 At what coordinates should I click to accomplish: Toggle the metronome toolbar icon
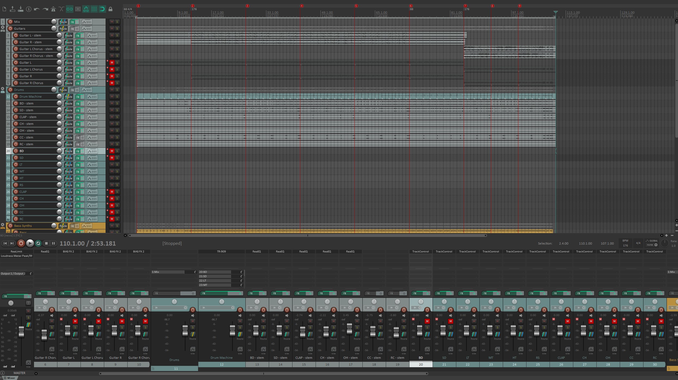pyautogui.click(x=53, y=9)
